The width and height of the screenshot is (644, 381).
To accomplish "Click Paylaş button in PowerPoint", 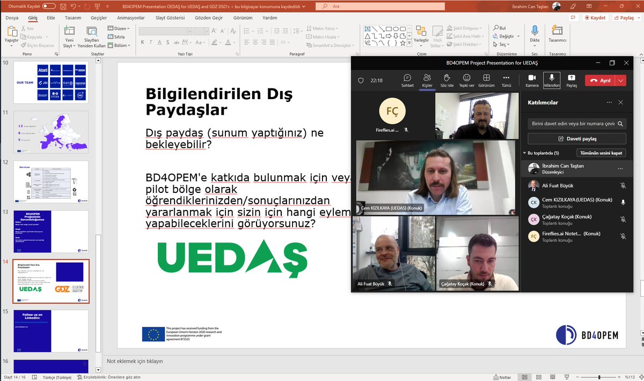I will [626, 18].
